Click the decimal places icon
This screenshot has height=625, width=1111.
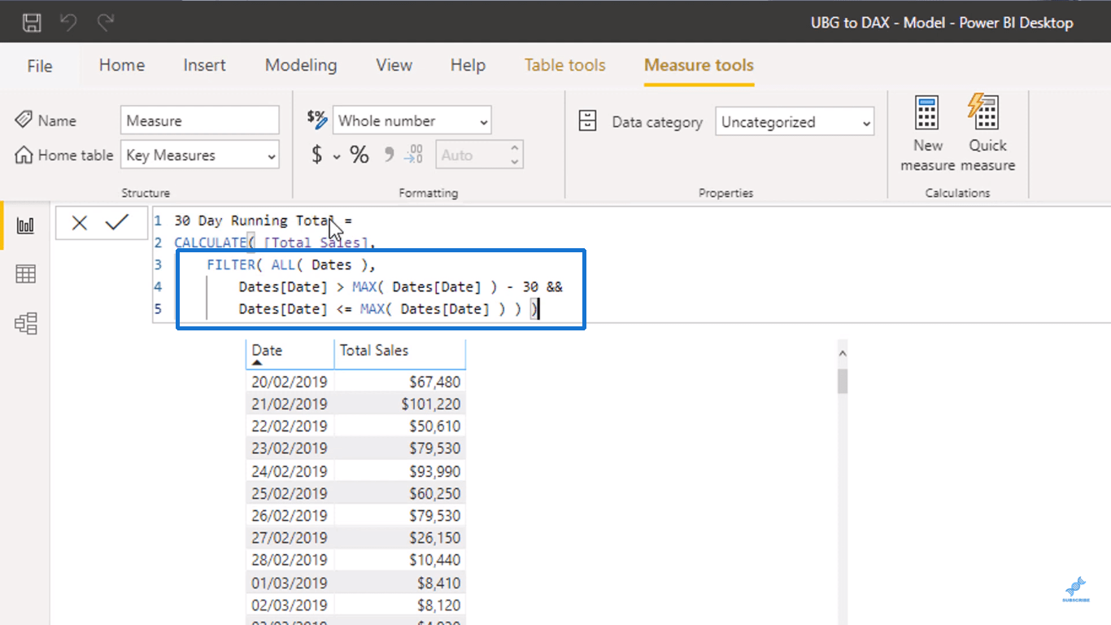[413, 154]
